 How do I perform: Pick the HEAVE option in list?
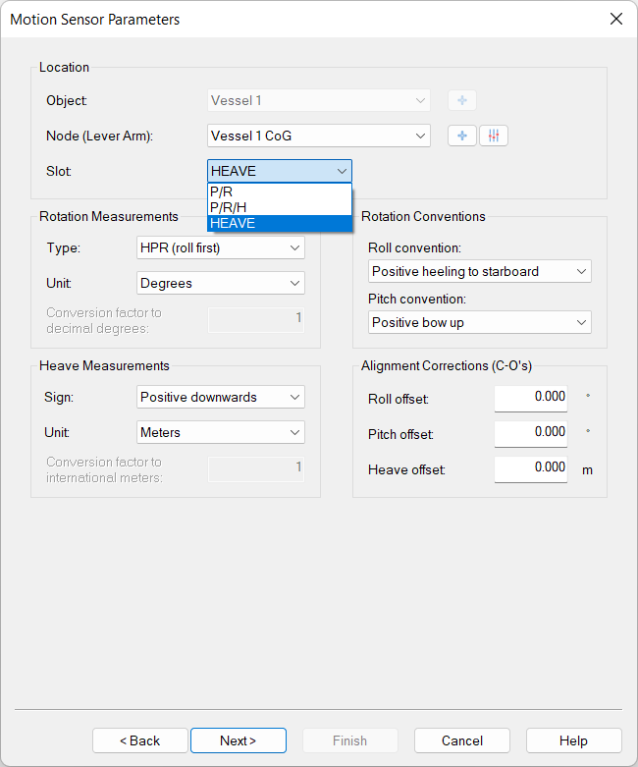coord(279,223)
